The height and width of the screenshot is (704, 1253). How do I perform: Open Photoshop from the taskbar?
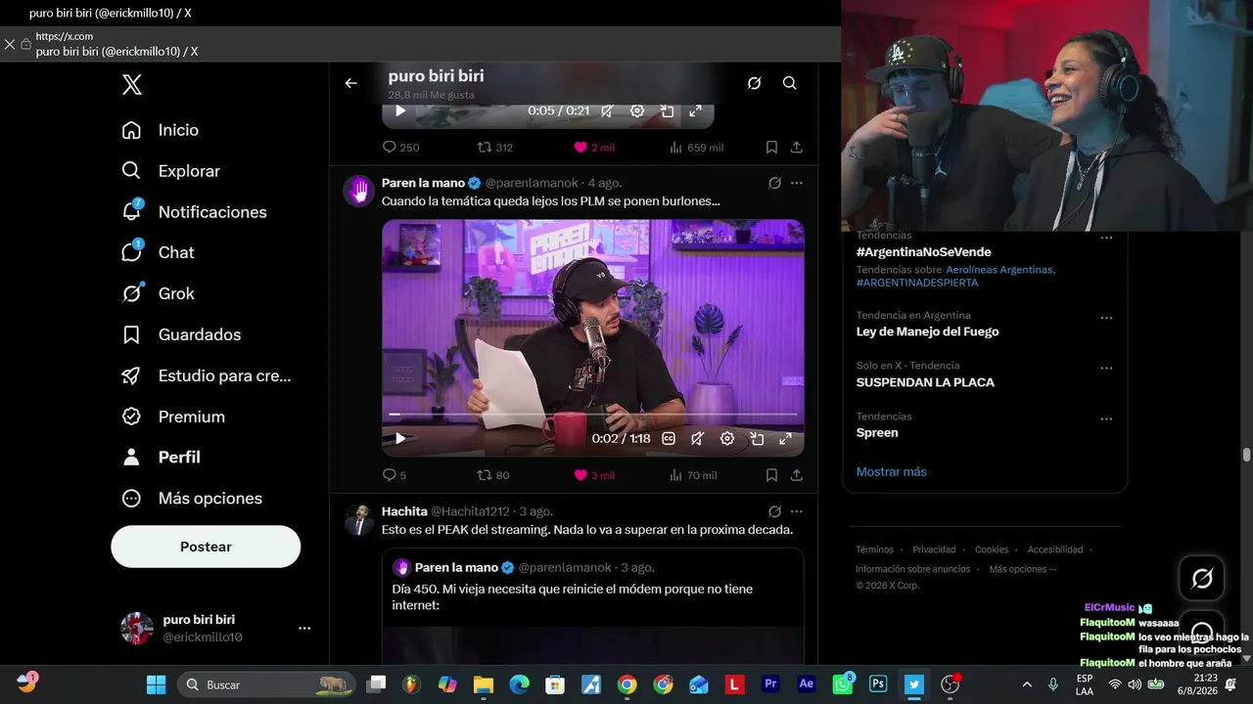click(x=878, y=684)
